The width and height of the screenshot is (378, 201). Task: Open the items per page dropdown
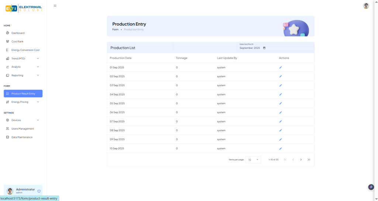(253, 160)
